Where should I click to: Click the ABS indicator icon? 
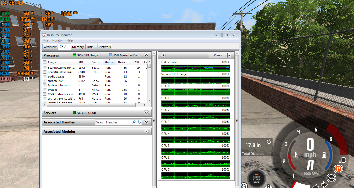[x=331, y=178]
